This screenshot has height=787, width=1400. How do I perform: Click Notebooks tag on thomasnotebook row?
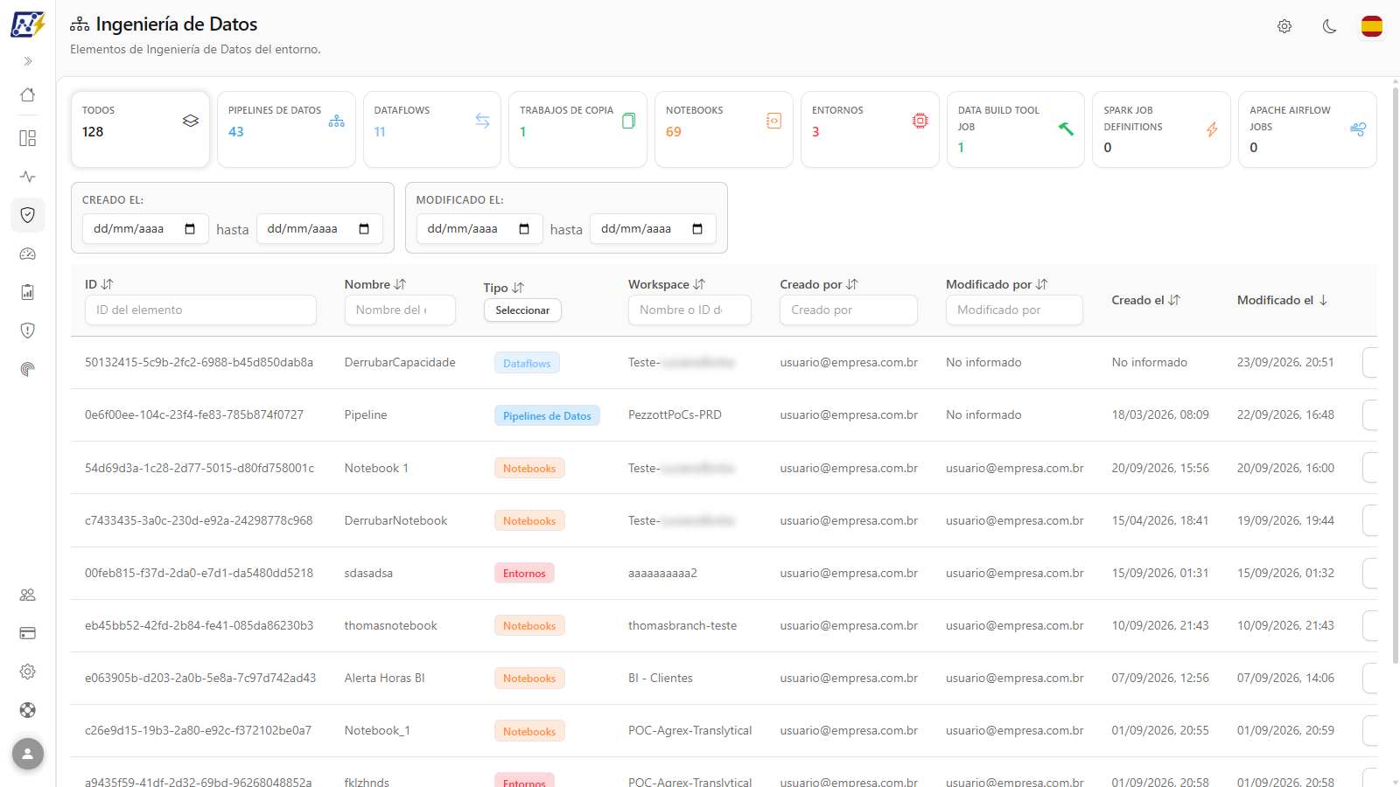pyautogui.click(x=529, y=626)
